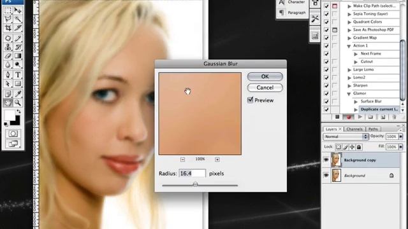408x229 pixels.
Task: Play the selected action
Action: pyautogui.click(x=360, y=117)
